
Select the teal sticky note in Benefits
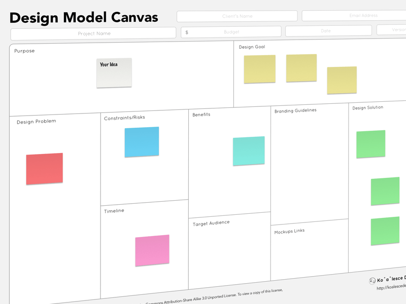click(x=249, y=151)
